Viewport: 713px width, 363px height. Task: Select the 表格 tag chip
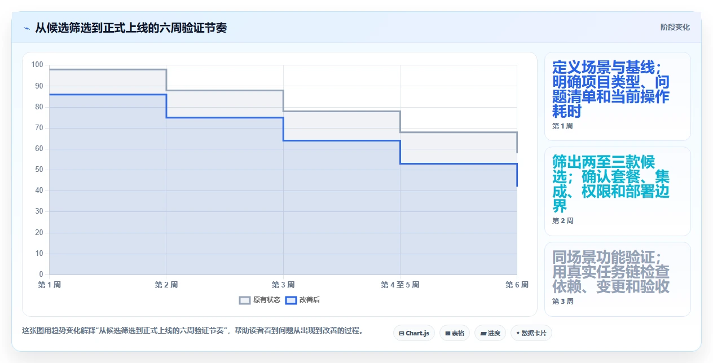455,333
